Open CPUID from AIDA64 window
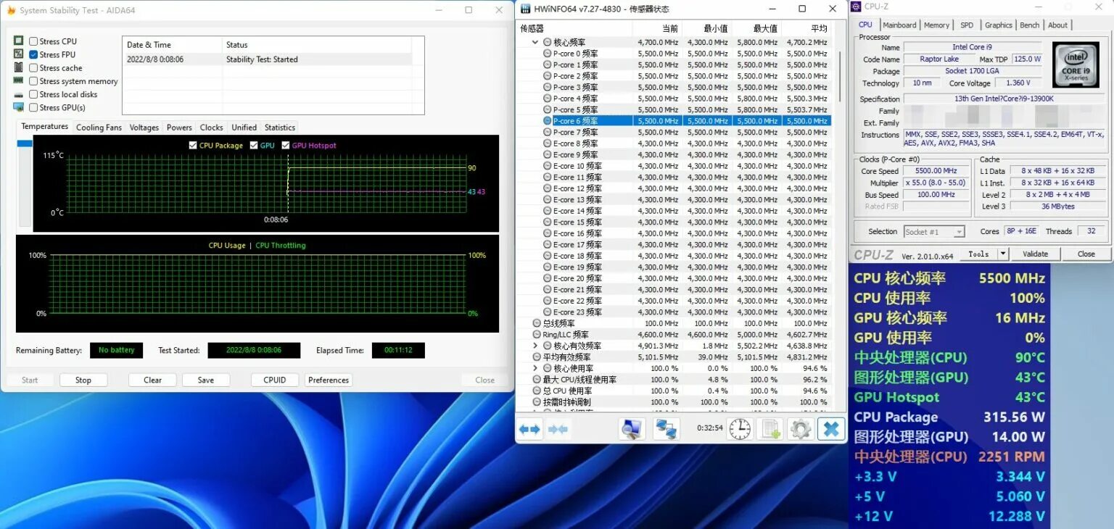 coord(275,380)
